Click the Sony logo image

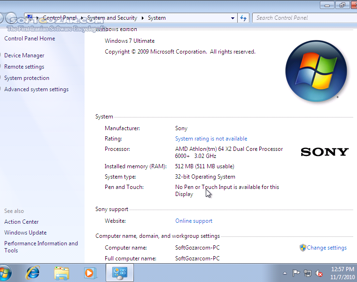pos(325,152)
